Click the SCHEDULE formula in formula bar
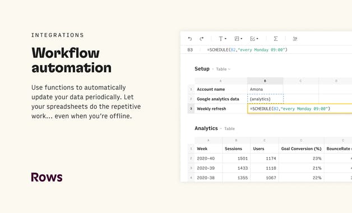This screenshot has width=352, height=213. pyautogui.click(x=247, y=50)
